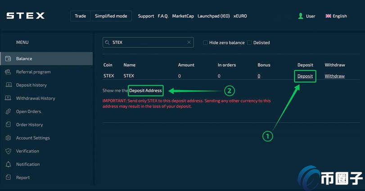Click the Bonus value 0 link
The height and width of the screenshot is (191, 365).
(x=259, y=76)
